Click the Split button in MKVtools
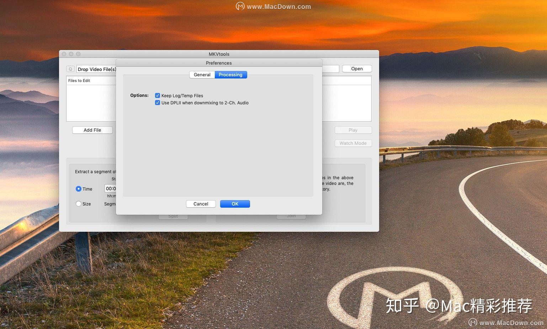 point(173,216)
